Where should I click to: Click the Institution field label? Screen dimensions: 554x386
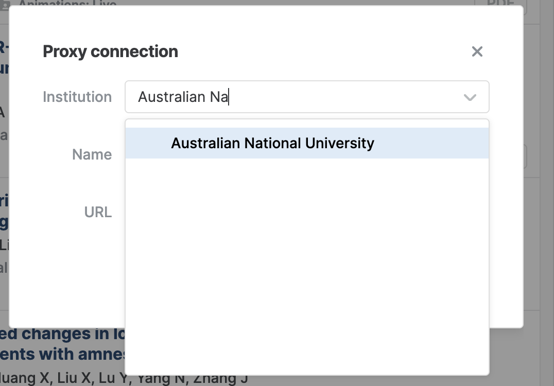77,97
